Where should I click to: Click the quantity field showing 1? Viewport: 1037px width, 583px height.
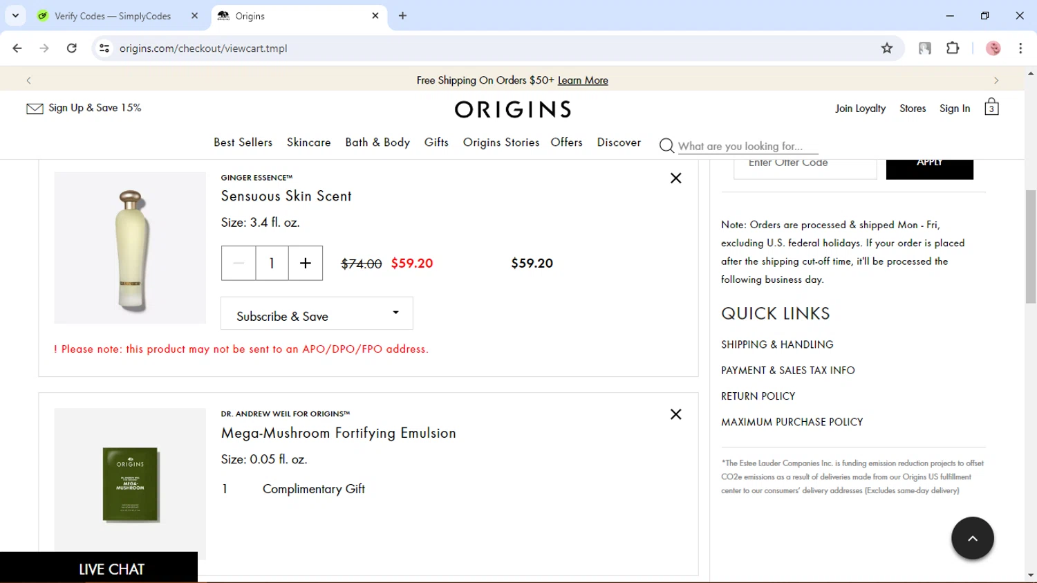coord(272,263)
